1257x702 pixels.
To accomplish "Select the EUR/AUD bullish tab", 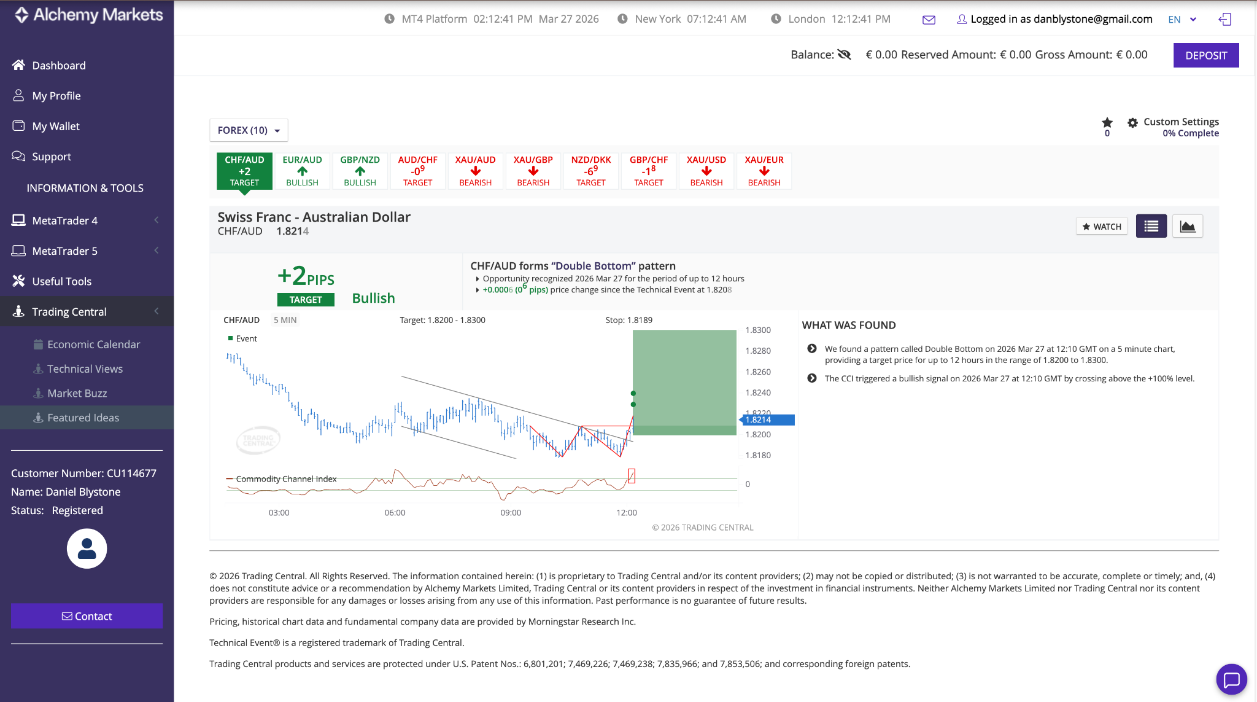I will click(302, 171).
